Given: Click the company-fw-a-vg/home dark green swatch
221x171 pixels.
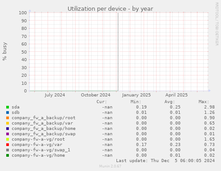Looking at the screenshot, I should tap(8, 155).
